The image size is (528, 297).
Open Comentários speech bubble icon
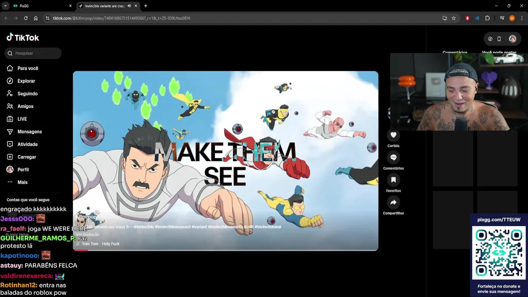click(394, 157)
